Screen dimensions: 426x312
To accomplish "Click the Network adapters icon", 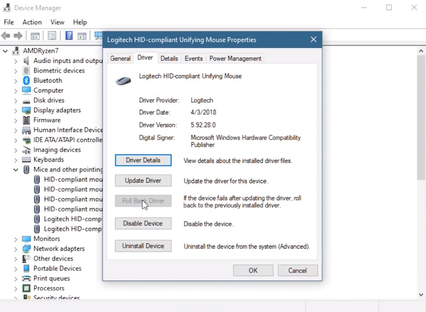I will [x=26, y=249].
